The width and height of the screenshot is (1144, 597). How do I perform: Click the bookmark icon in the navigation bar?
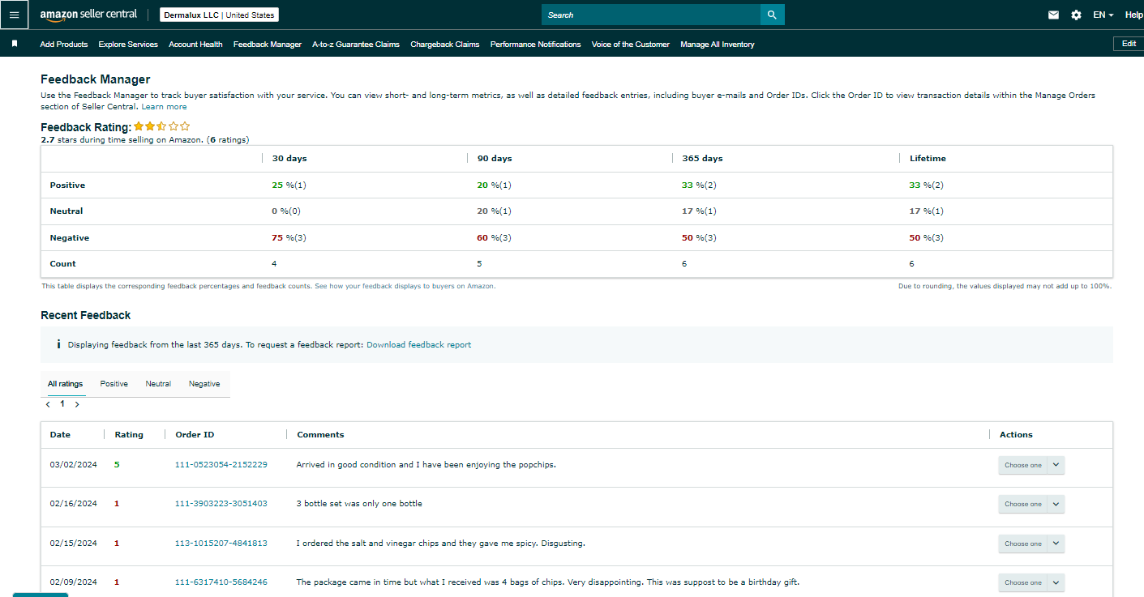[x=15, y=44]
